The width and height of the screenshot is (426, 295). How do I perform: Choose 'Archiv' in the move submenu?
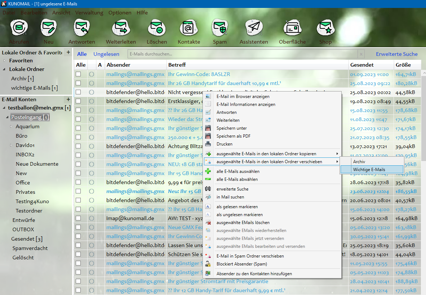(x=372, y=162)
